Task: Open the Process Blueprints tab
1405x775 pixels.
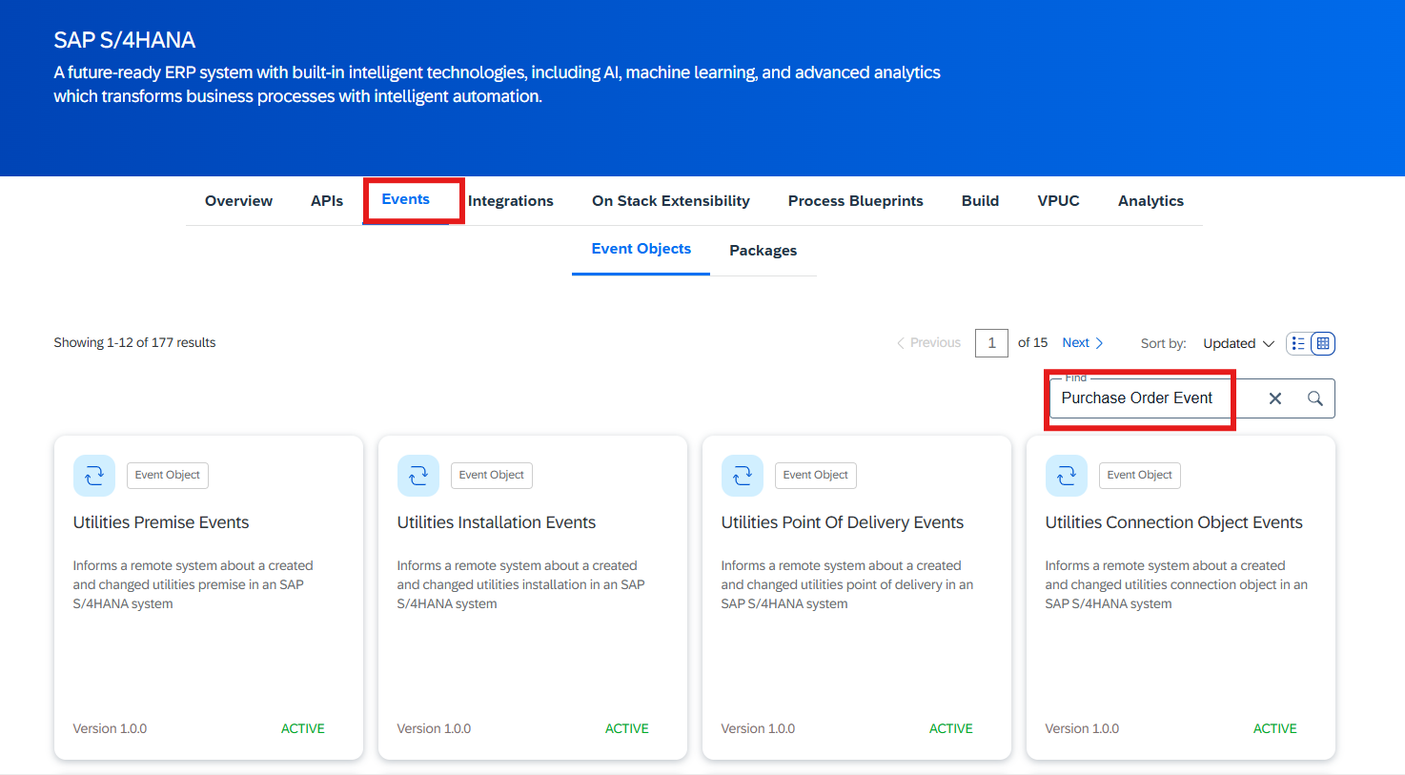Action: pos(856,201)
